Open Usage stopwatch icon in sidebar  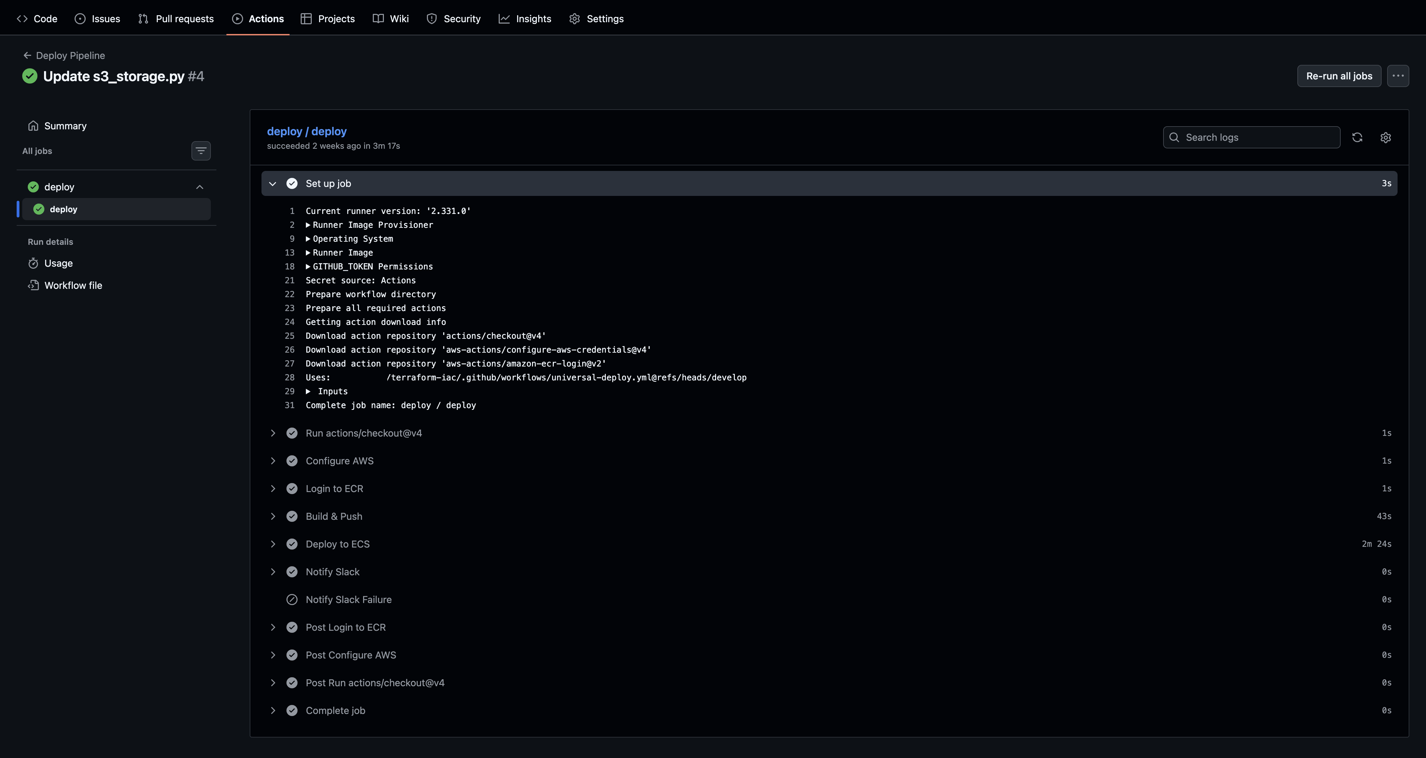[33, 263]
